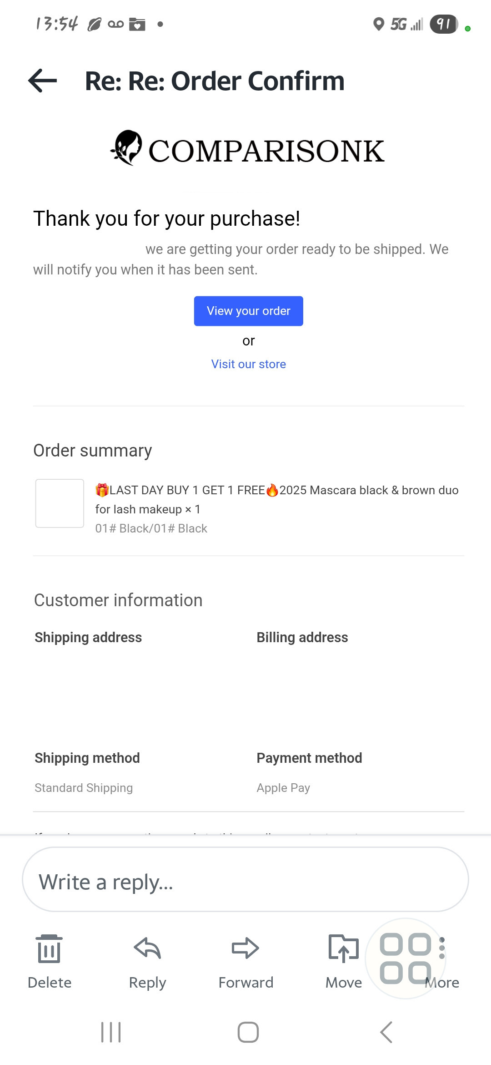Tap the mascara product thumbnail
The height and width of the screenshot is (1065, 491).
coord(60,503)
